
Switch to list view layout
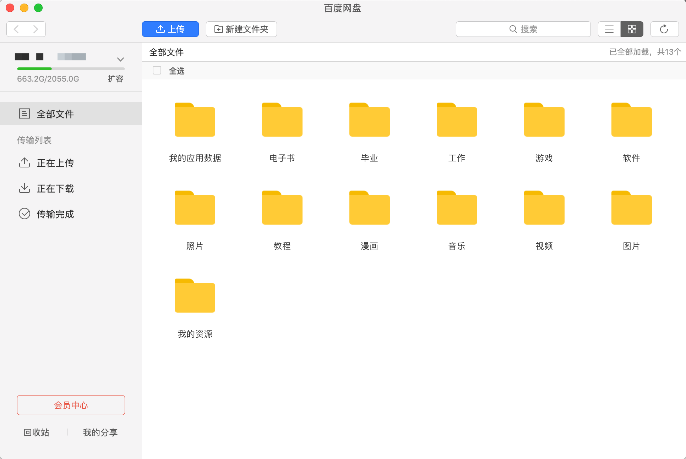[x=609, y=29]
